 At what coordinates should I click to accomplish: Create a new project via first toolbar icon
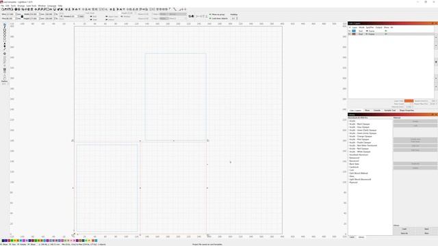click(3, 9)
